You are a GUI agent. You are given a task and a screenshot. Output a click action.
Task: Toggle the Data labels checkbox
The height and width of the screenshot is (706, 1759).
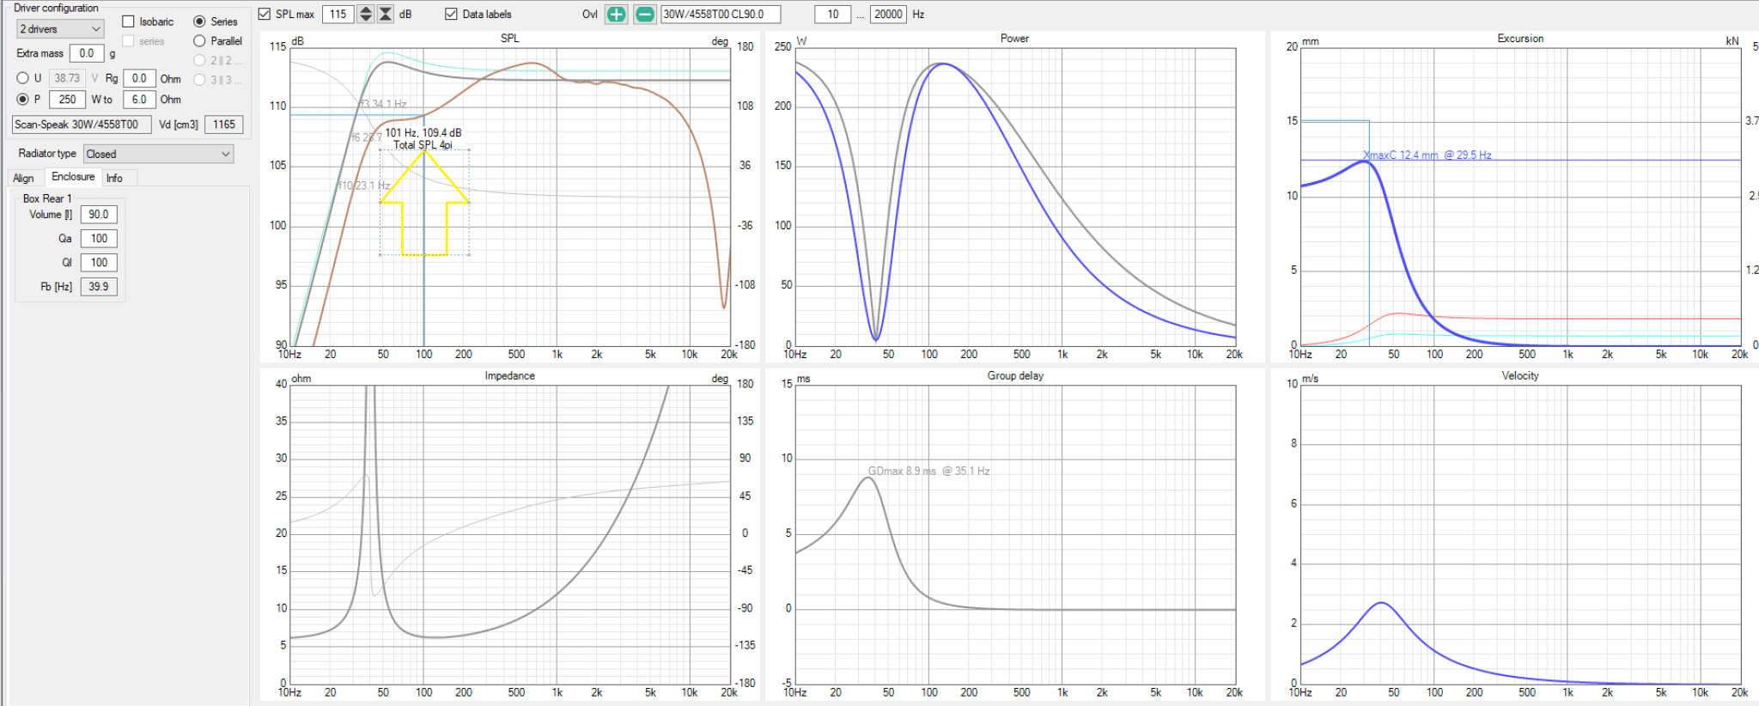[451, 15]
